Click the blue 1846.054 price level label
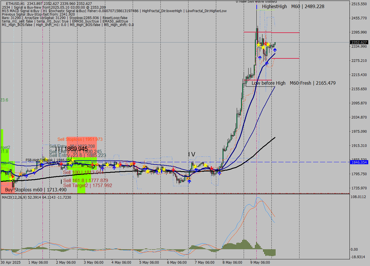370x266 pixels. point(359,162)
